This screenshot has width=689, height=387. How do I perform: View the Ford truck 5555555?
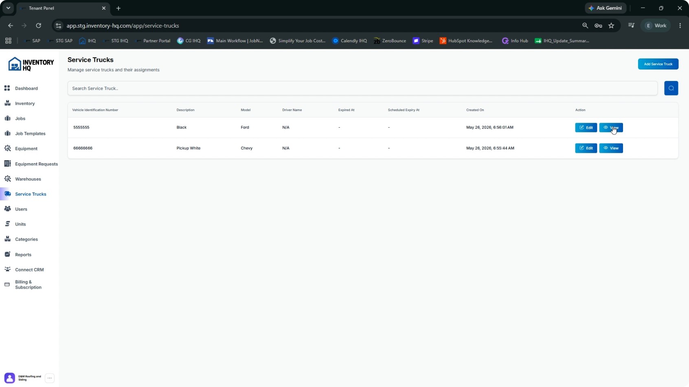611,128
